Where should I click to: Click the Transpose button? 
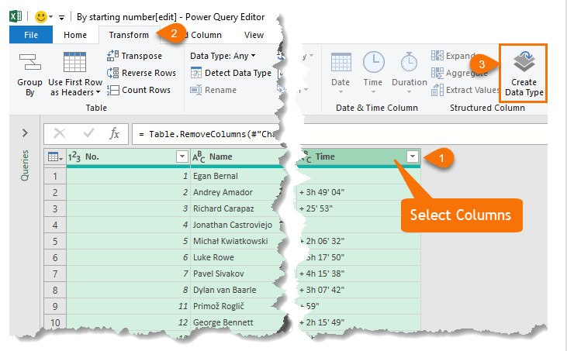[x=134, y=56]
